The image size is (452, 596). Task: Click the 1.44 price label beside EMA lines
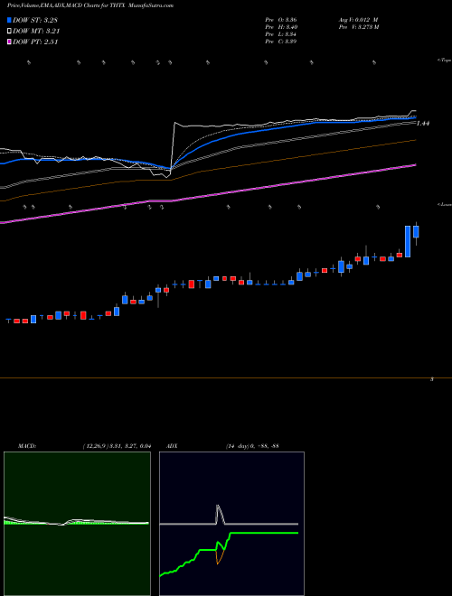[x=423, y=123]
